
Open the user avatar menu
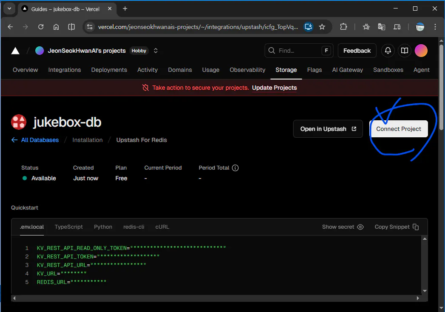click(421, 51)
